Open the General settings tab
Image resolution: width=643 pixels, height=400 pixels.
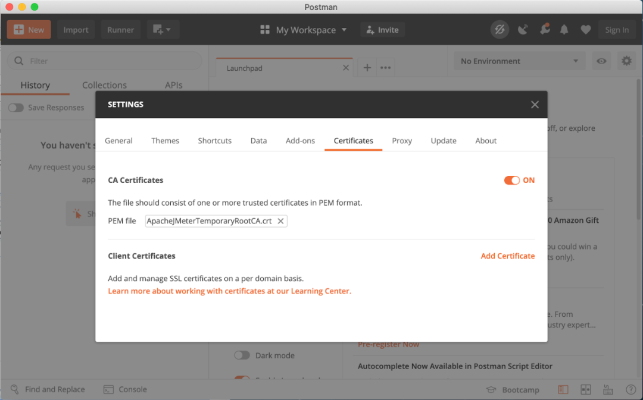pyautogui.click(x=118, y=141)
